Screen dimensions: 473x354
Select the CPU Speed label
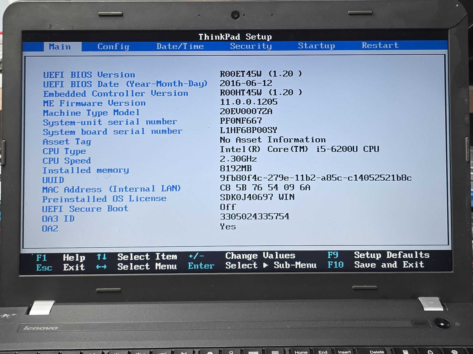pos(67,161)
